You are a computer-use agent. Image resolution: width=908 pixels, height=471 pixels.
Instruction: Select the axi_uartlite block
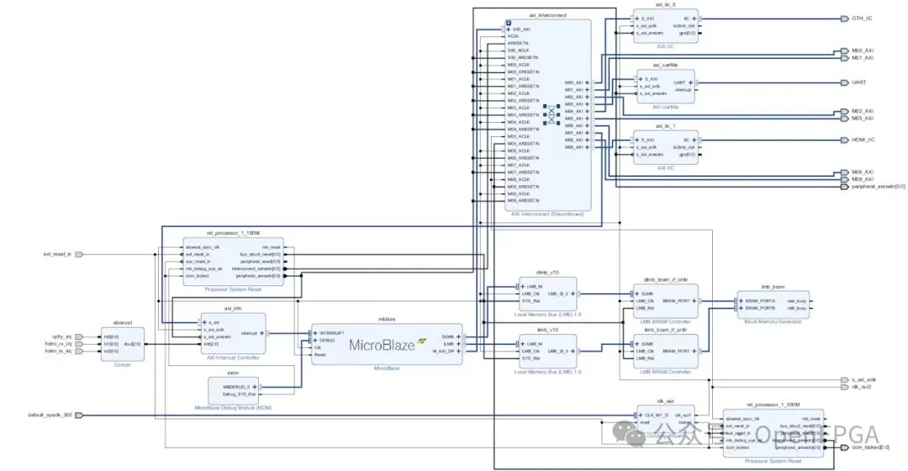(665, 87)
